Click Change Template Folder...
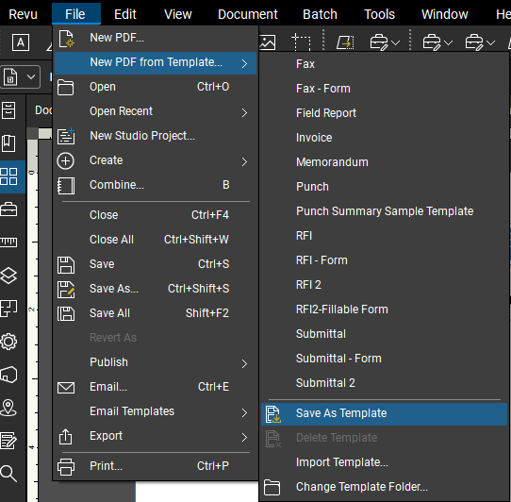The image size is (511, 502). 384,487
